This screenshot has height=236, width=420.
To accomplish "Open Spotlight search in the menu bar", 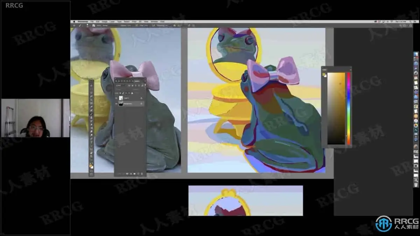I will click(x=410, y=22).
